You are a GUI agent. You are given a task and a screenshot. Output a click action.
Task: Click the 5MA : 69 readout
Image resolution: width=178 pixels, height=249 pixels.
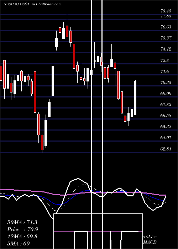click(19, 243)
